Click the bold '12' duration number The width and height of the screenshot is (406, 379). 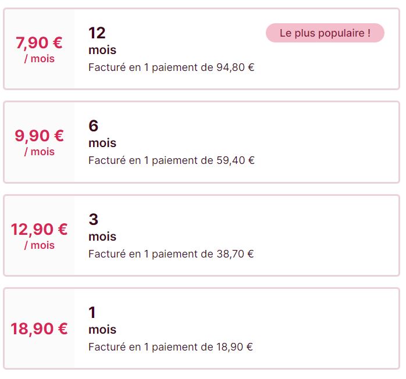(97, 33)
